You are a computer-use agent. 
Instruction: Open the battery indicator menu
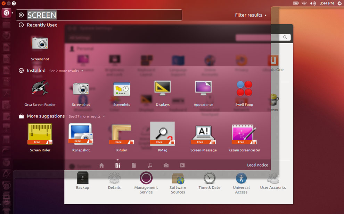[x=296, y=3]
